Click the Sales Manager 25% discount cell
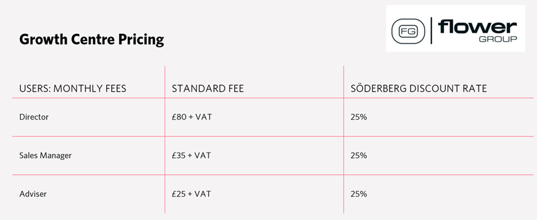Image resolution: width=537 pixels, height=220 pixels. (x=359, y=155)
